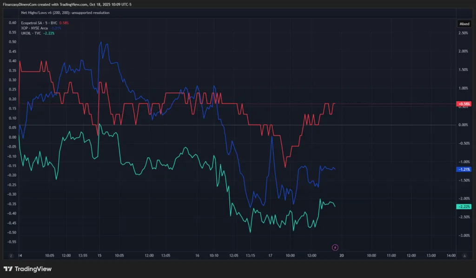Click the day 17 time axis marker
This screenshot has width=476, height=278.
point(270,255)
